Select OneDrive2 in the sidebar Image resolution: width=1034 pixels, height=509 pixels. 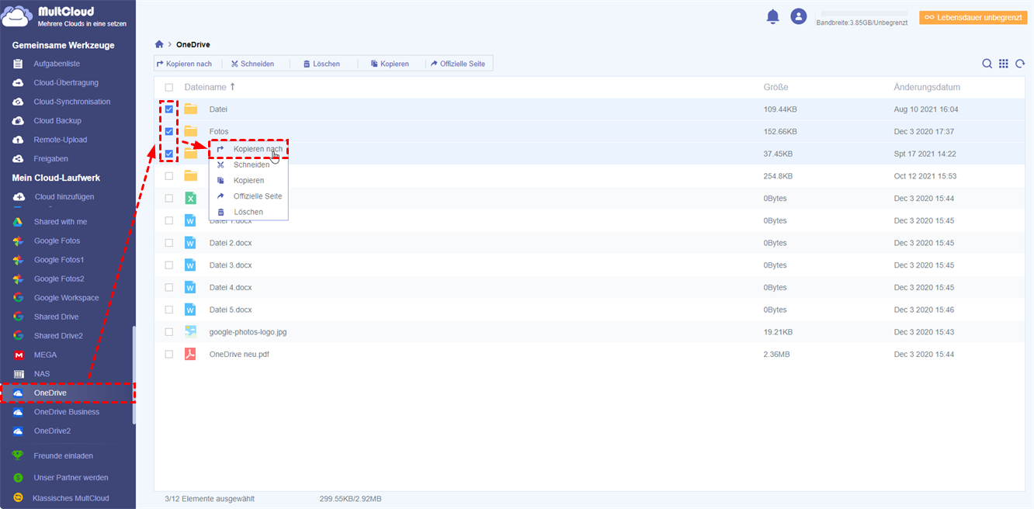(53, 431)
